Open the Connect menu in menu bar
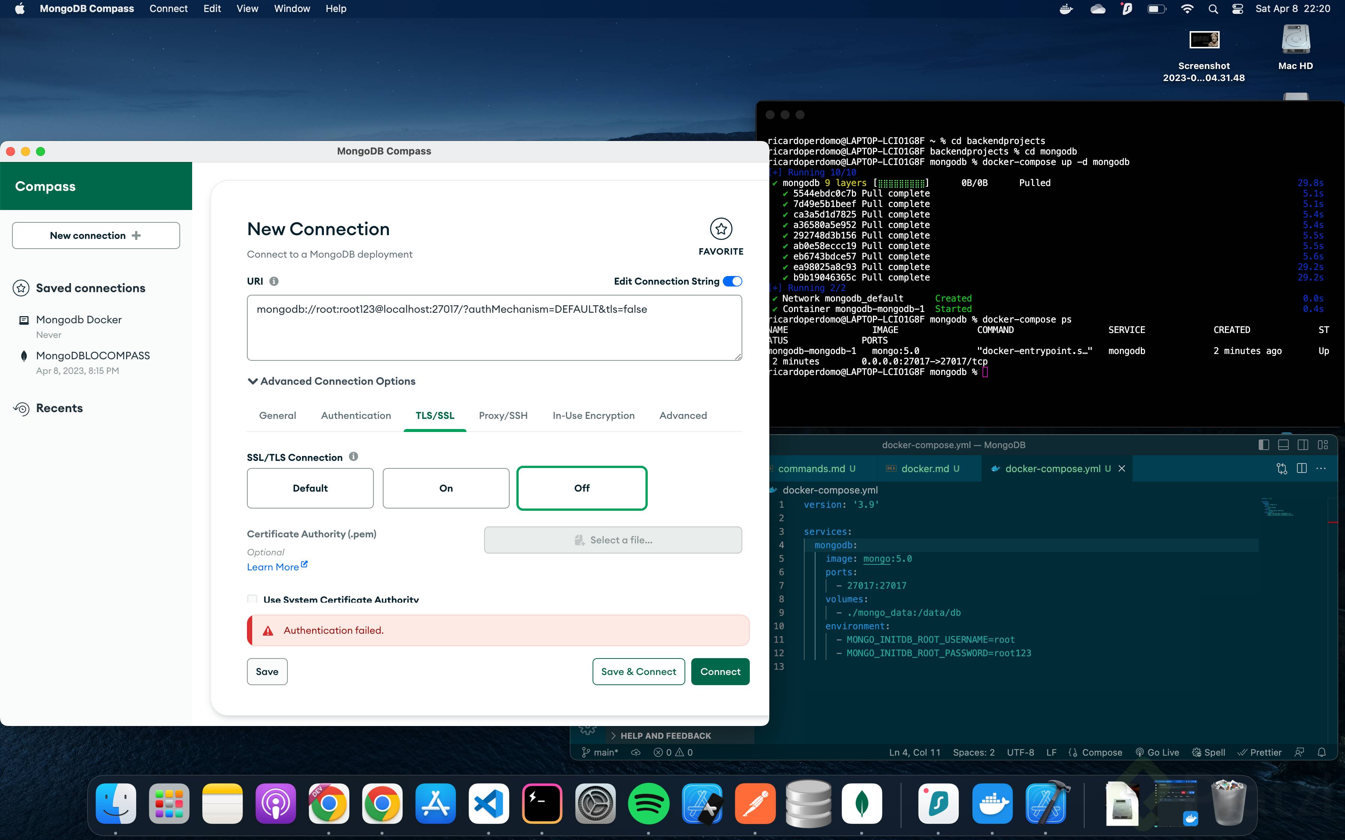Image resolution: width=1345 pixels, height=840 pixels. (169, 8)
